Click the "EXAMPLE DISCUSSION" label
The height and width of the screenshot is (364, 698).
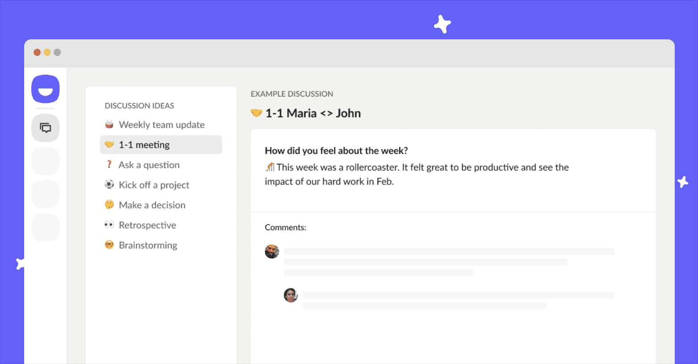292,94
